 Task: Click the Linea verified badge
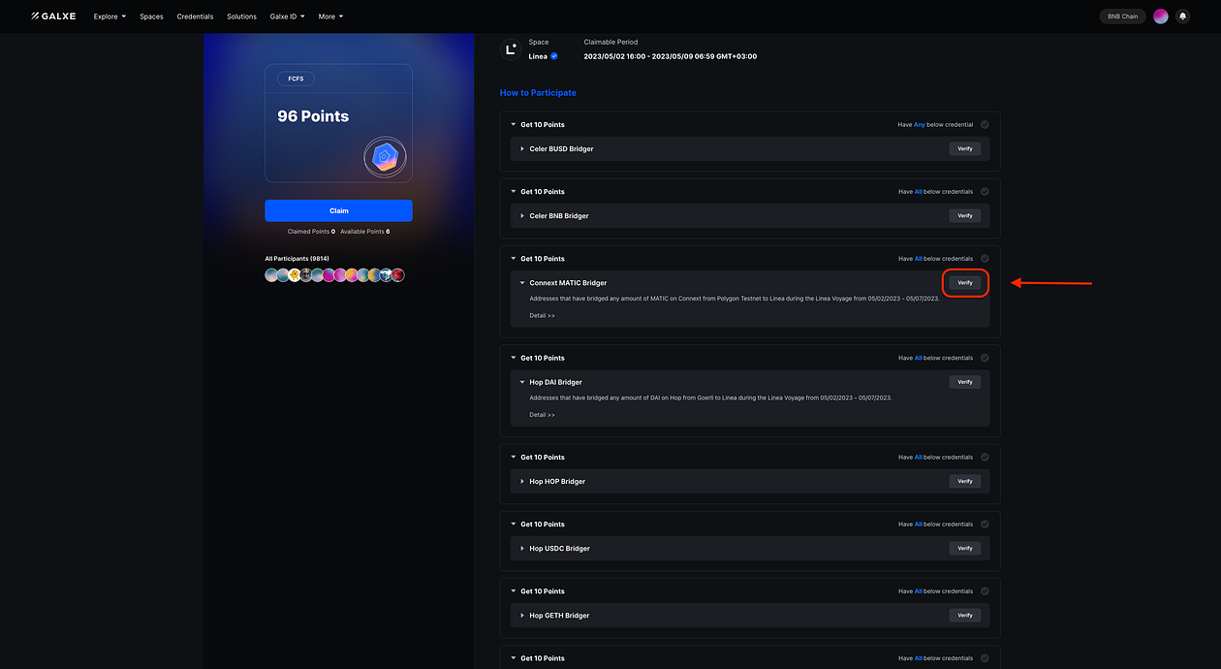point(554,56)
